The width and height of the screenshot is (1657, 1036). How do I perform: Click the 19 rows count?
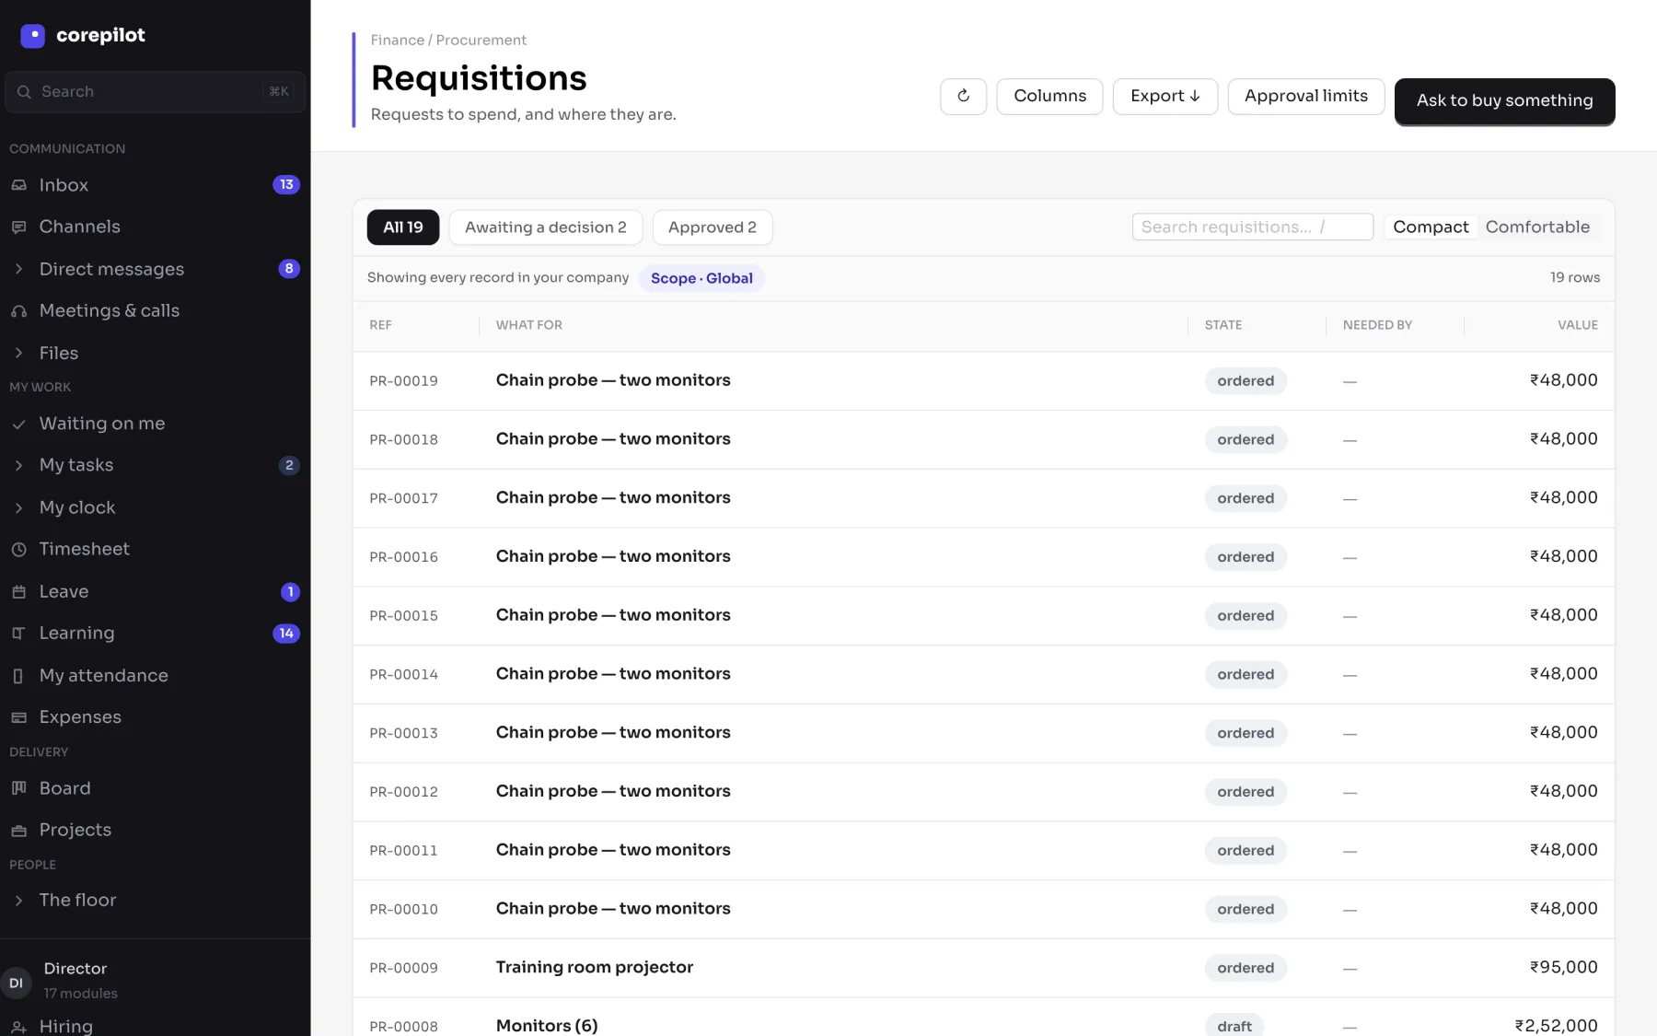(1575, 278)
